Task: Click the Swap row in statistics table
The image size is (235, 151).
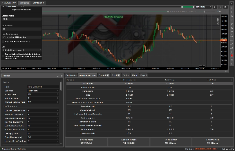Action: [x=150, y=95]
